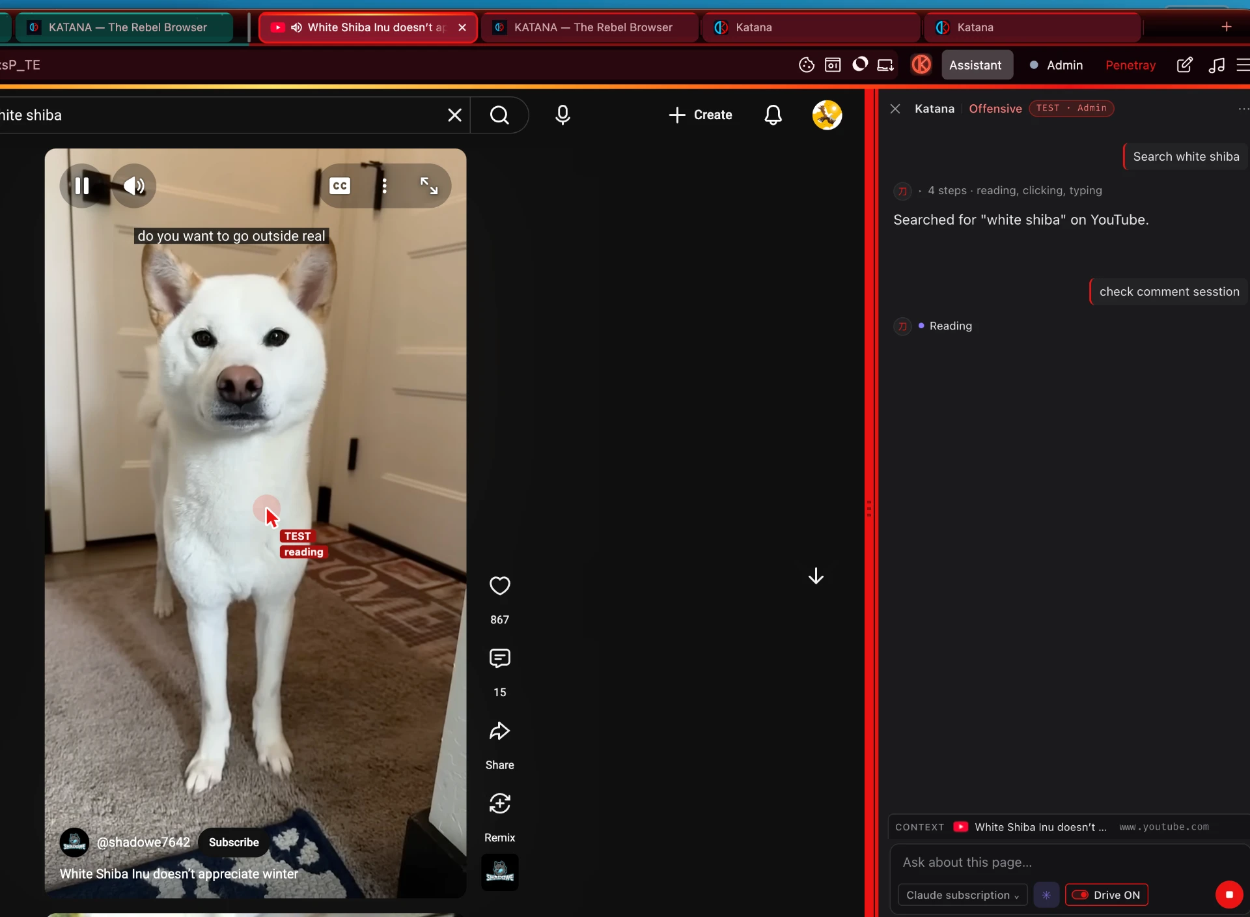Click the Offensive mode label
The width and height of the screenshot is (1250, 917).
[x=995, y=109]
